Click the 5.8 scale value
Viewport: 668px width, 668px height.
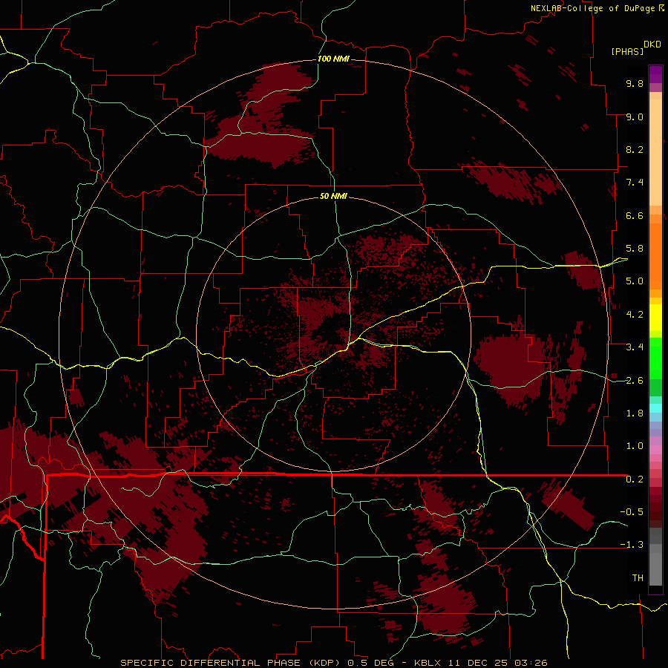click(635, 249)
